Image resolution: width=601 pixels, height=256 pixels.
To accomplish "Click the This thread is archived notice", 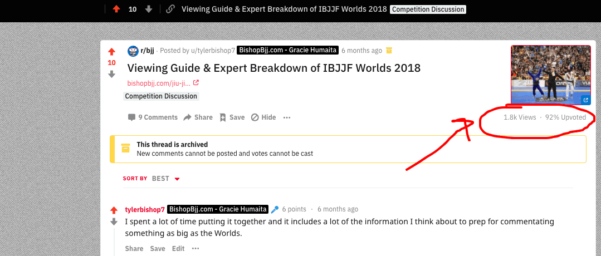I will coord(348,149).
